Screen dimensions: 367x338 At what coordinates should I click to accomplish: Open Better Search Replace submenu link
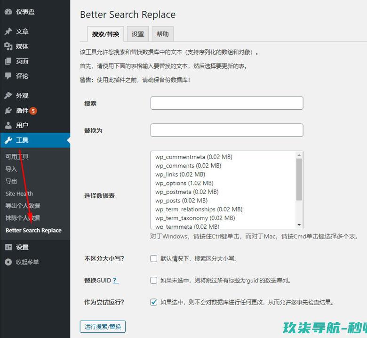33,230
